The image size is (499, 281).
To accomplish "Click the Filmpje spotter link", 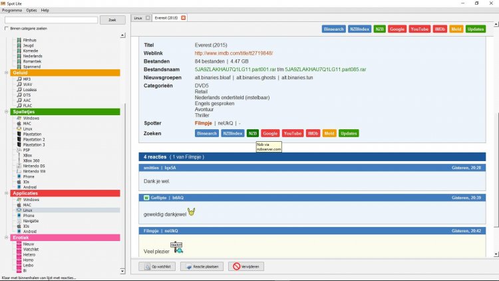I will (x=203, y=123).
